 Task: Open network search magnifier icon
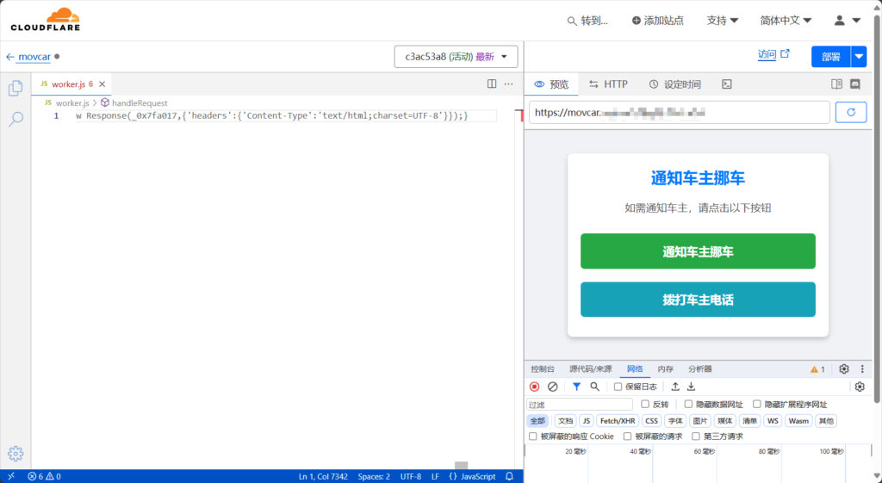coord(594,387)
